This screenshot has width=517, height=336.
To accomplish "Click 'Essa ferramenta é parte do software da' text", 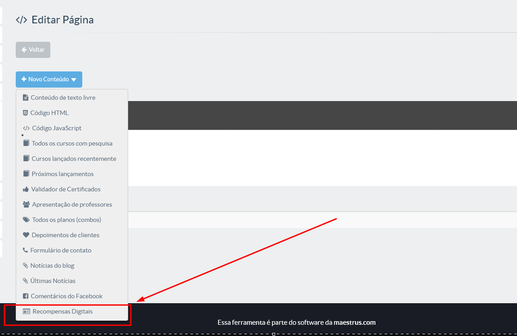I will (275, 323).
